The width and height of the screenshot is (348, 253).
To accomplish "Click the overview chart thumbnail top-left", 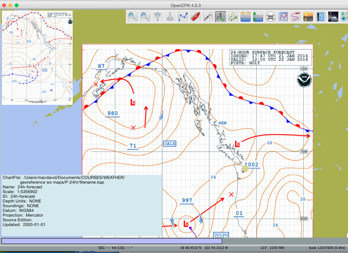I will 37,57.
